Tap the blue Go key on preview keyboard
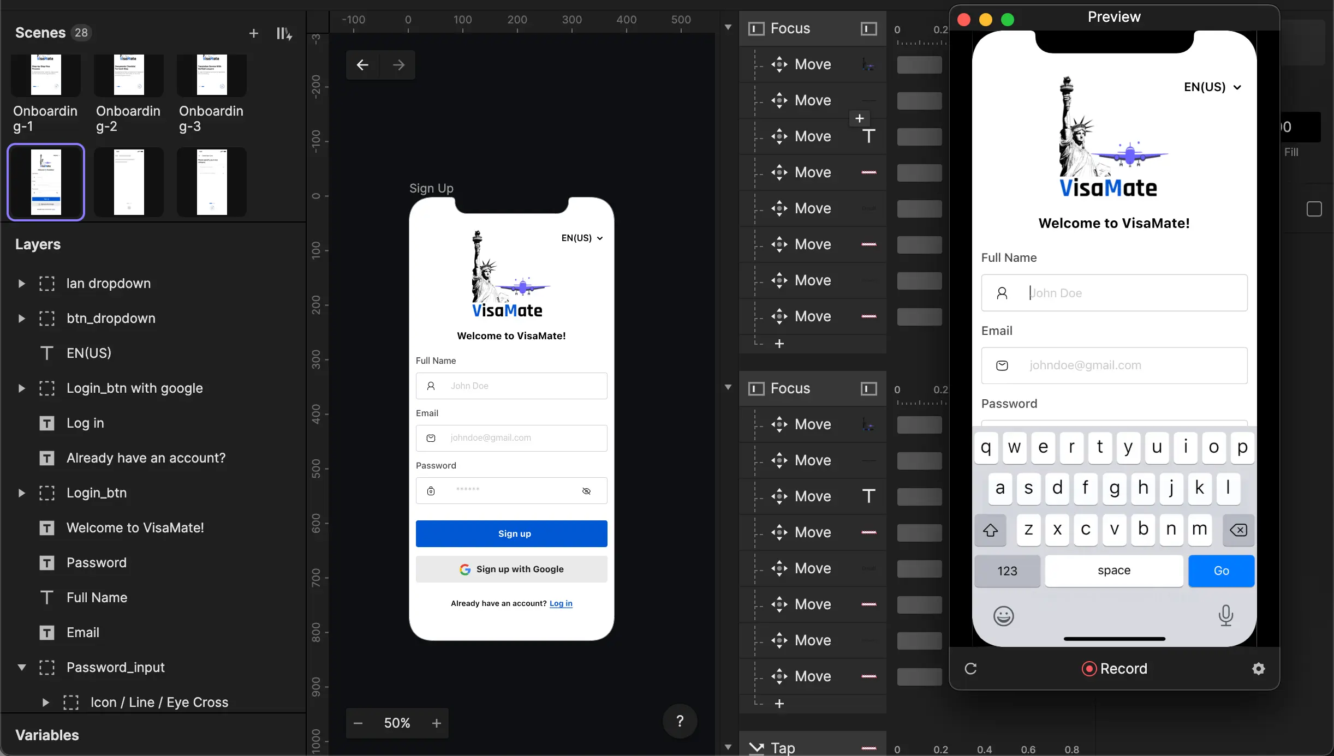The height and width of the screenshot is (756, 1334). (1221, 571)
